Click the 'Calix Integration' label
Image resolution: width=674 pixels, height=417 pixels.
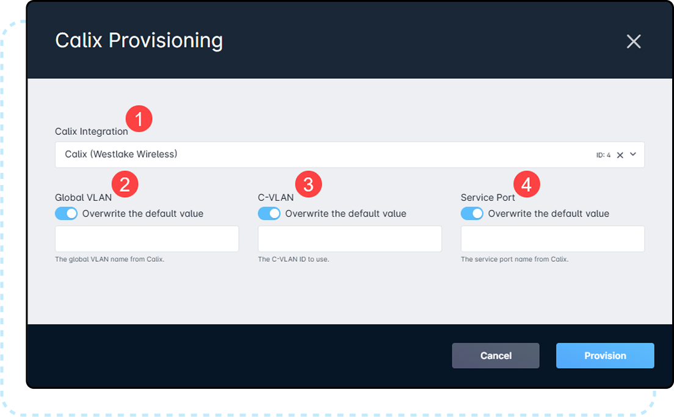click(x=92, y=131)
